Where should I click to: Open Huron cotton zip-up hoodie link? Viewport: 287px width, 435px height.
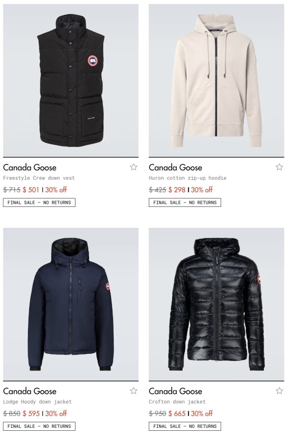click(187, 178)
